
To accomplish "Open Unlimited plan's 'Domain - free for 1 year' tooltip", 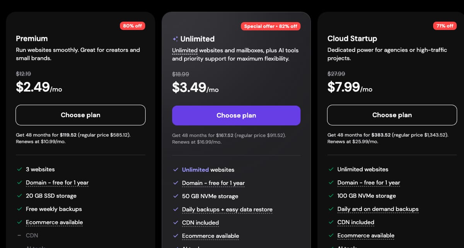I will [213, 183].
